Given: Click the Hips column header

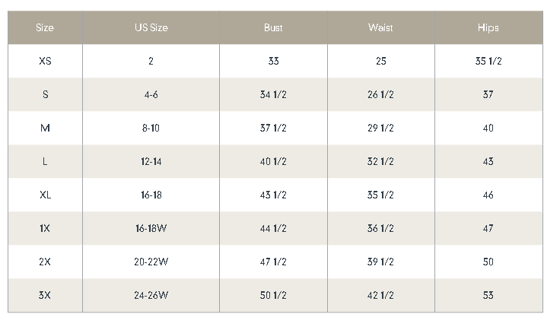Looking at the screenshot, I should 488,28.
